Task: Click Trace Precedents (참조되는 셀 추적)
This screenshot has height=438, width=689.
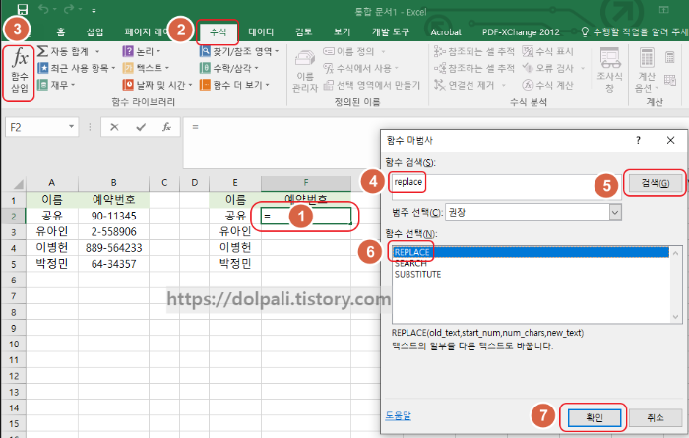Action: [474, 52]
